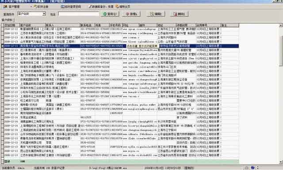Click the home page icon in top toolbar
This screenshot has height=170, width=283.
117,7
